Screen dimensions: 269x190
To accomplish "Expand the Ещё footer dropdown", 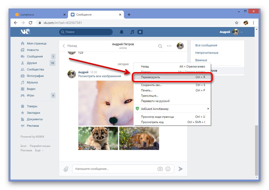I will [x=39, y=150].
